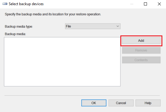Minimize the Select backup devices window
Viewport: 166px width, 112px height.
point(132,4)
